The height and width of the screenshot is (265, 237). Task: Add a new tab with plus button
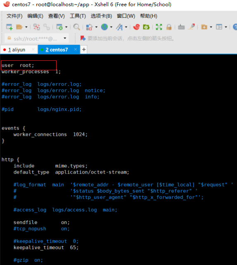84,50
